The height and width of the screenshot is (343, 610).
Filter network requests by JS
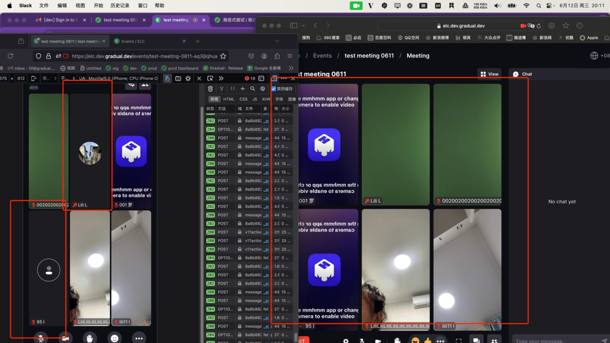tap(255, 100)
